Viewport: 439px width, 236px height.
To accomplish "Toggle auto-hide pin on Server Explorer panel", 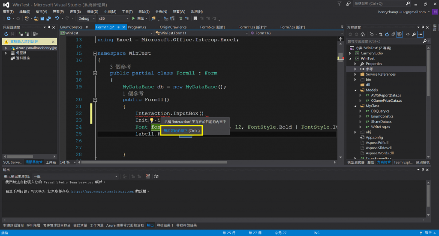I will pos(49,27).
